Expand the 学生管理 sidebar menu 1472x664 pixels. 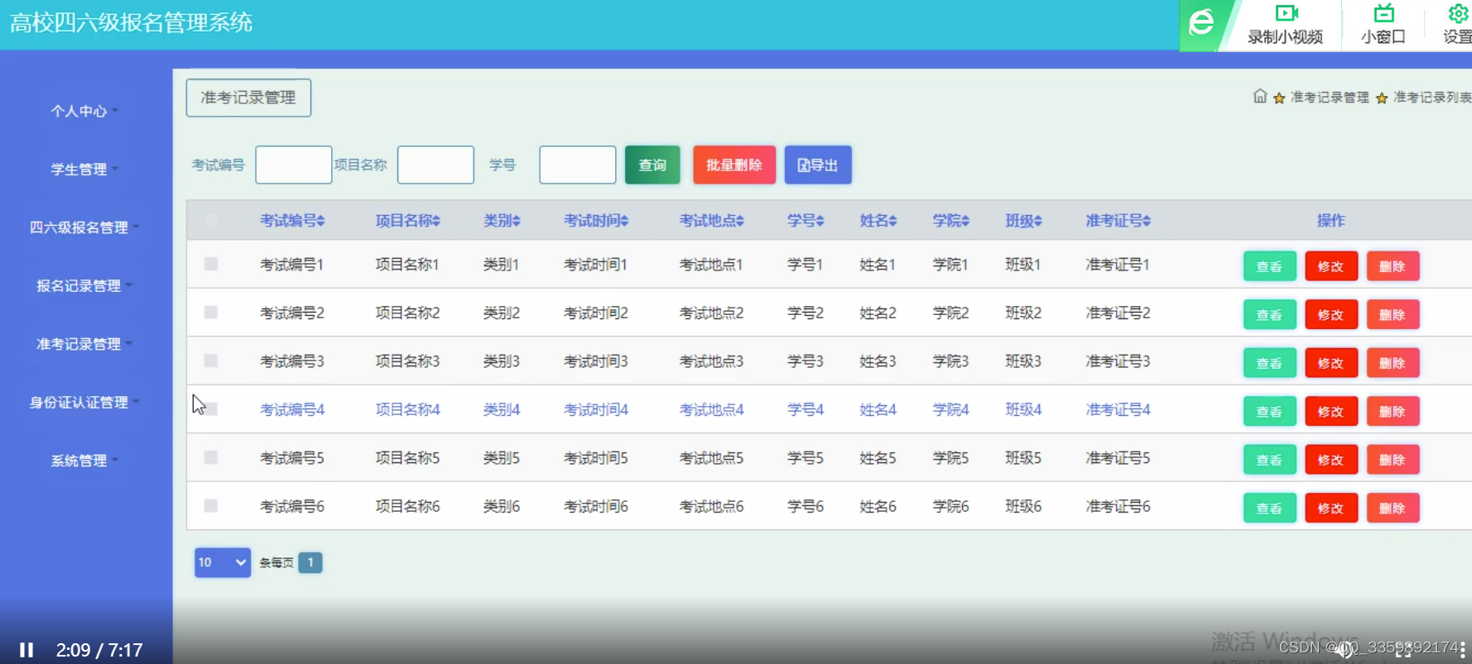[84, 170]
